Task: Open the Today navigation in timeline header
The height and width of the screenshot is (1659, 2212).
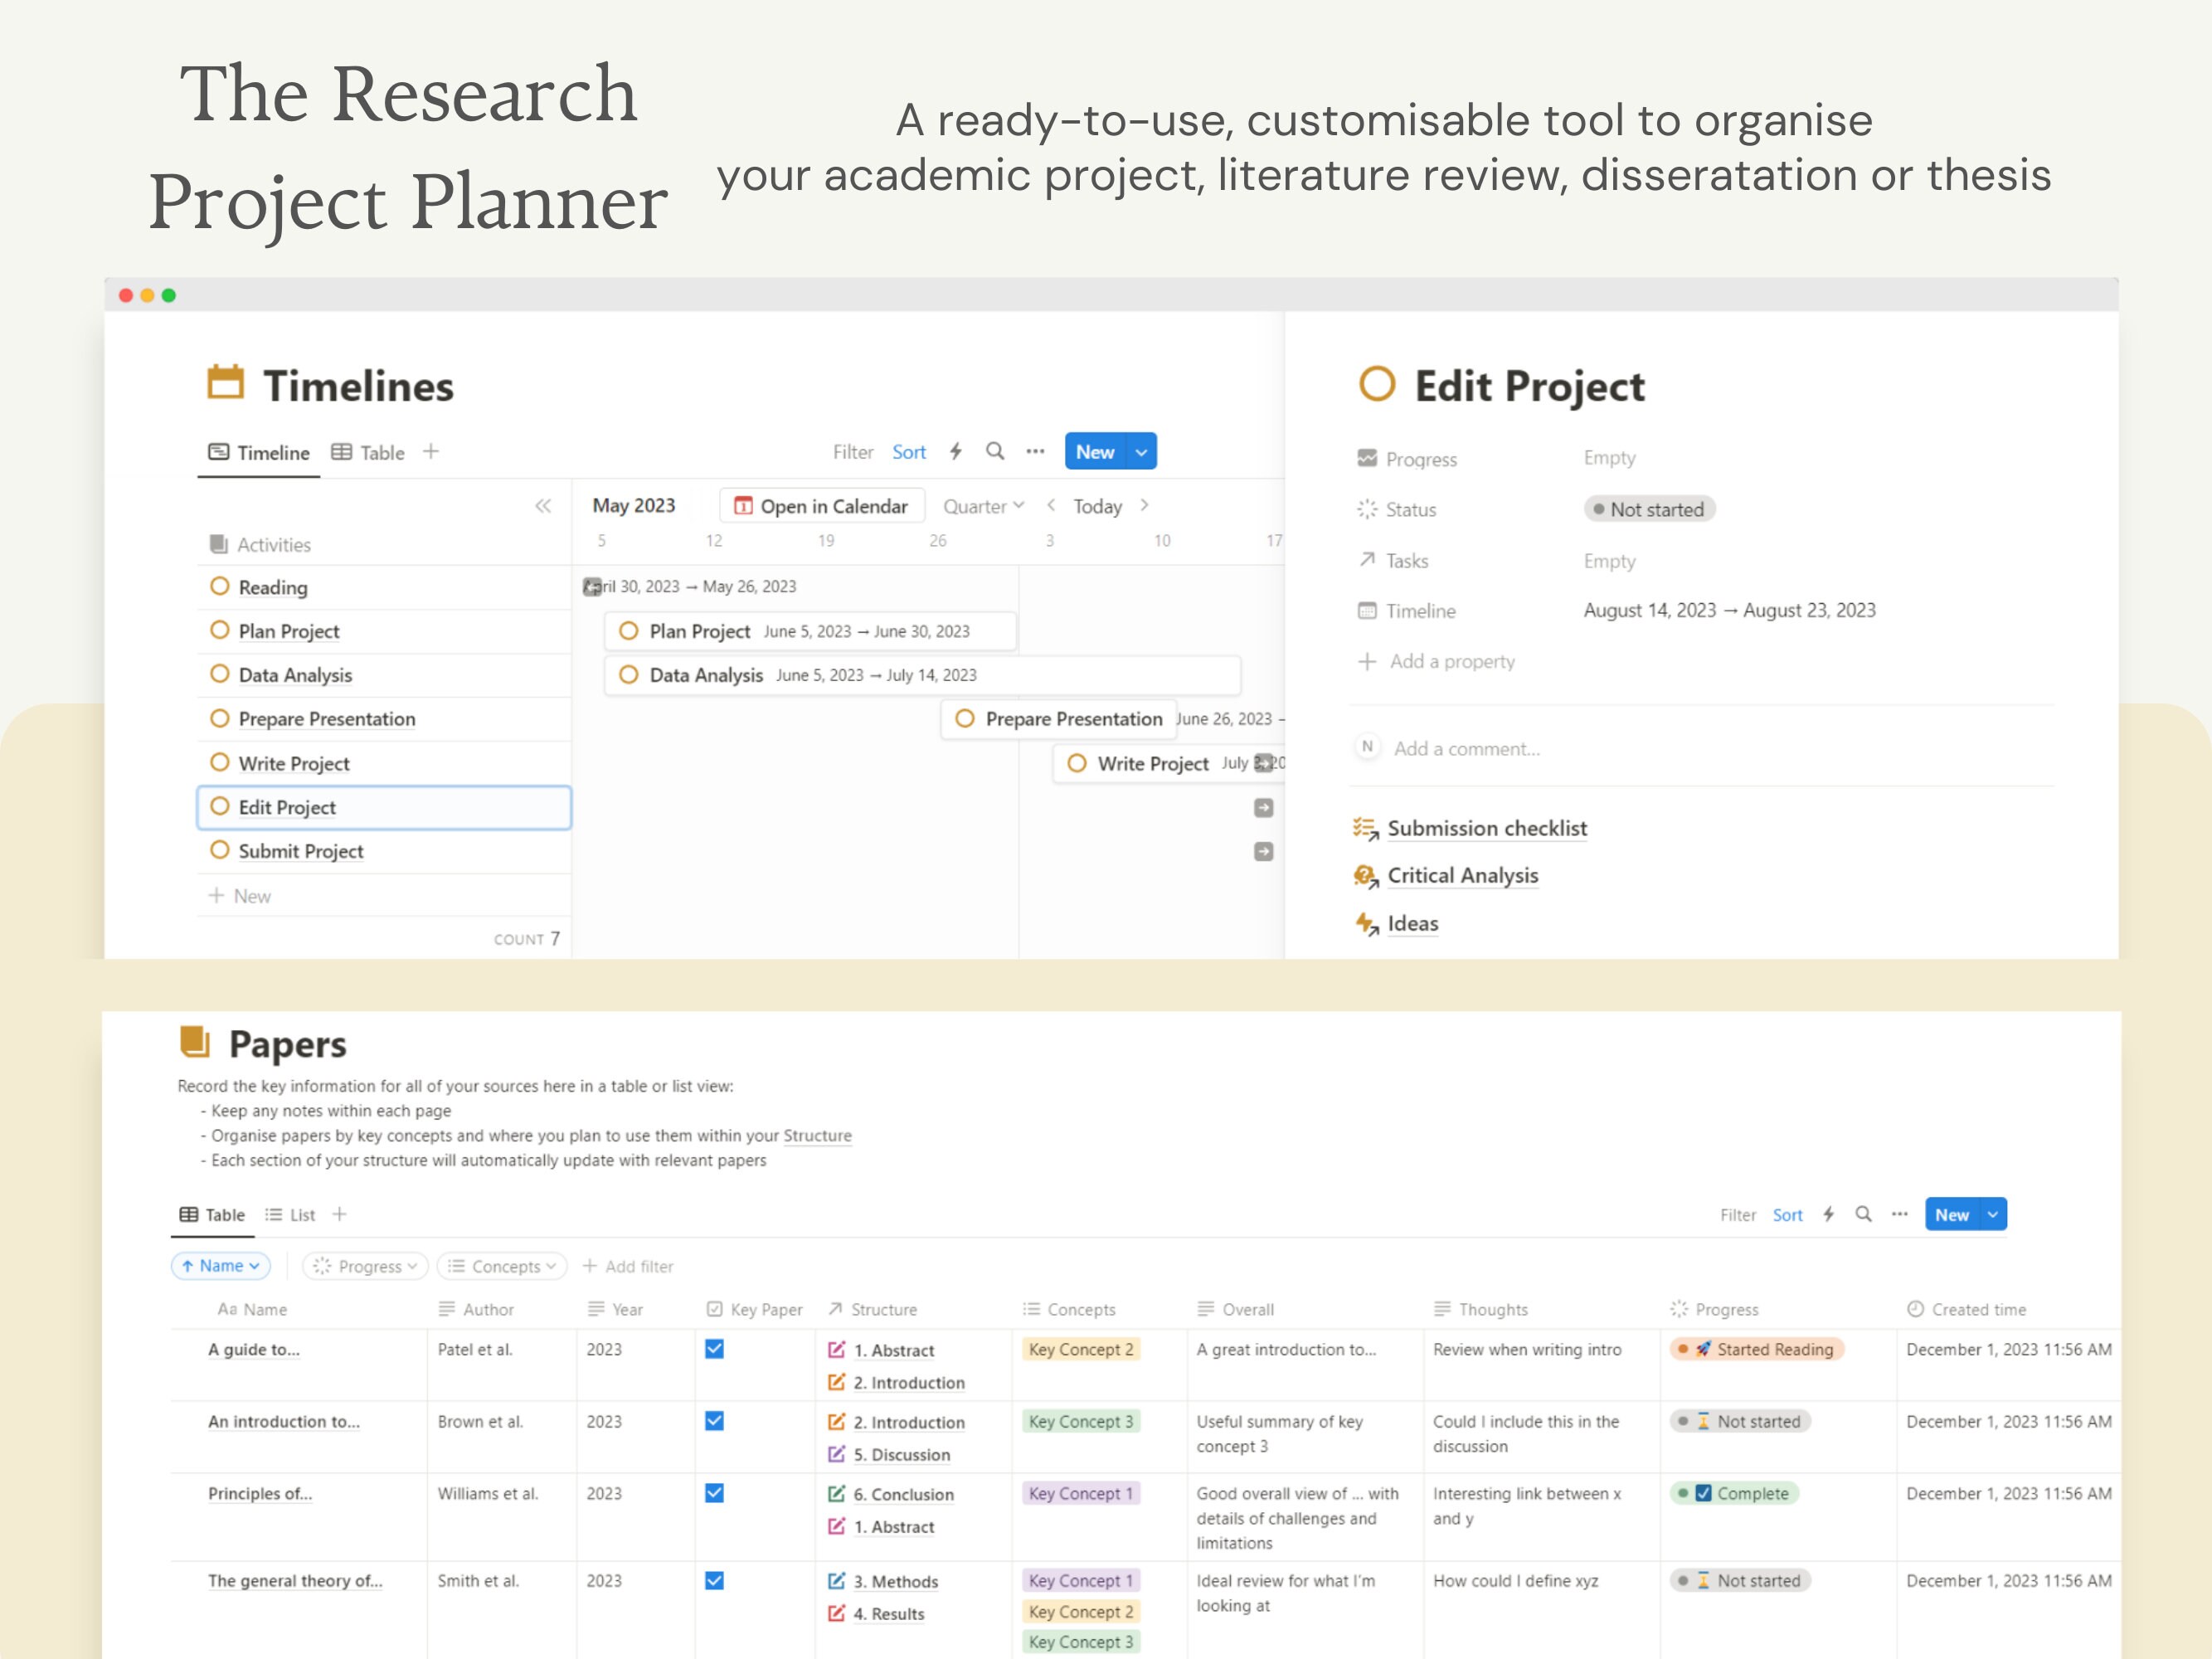Action: click(1097, 506)
